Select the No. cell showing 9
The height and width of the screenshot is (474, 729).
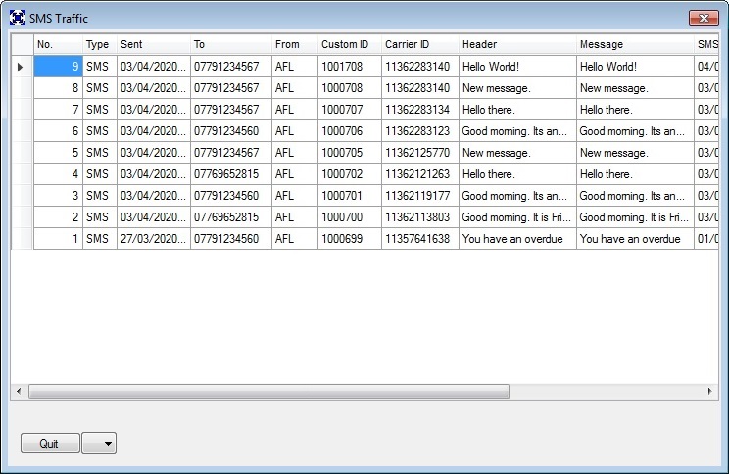58,67
